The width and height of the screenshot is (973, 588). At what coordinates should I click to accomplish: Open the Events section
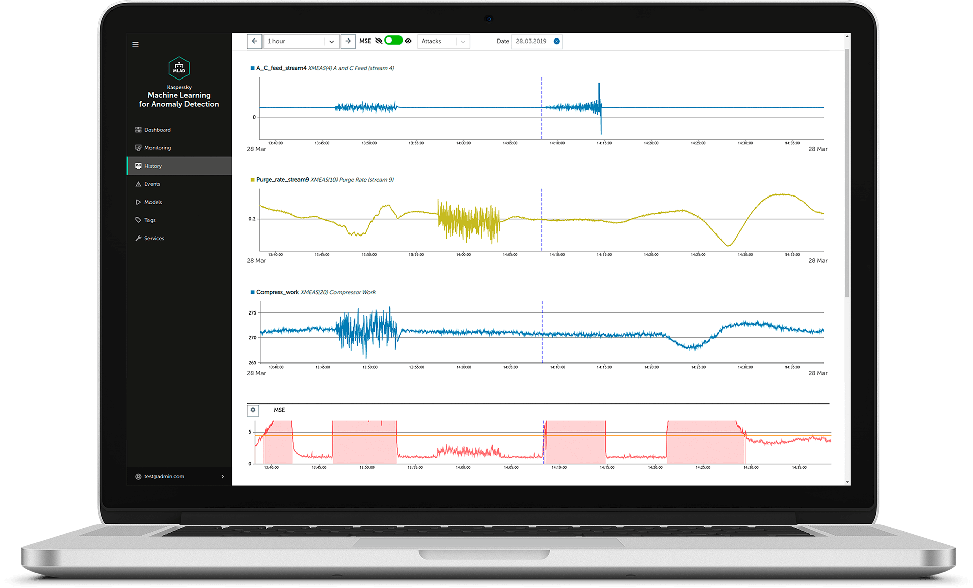coord(152,184)
